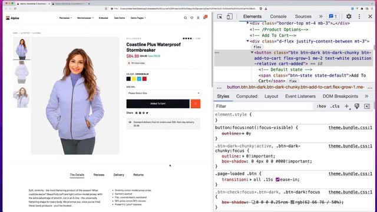Viewport: 377px width, 212px height.
Task: Toggle the .cls class editor
Action: coord(335,106)
